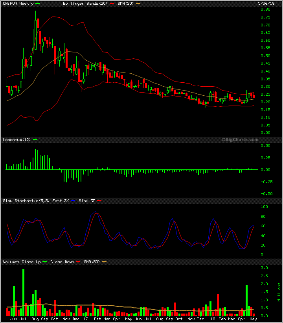Click the 100 stochastic axis label

click(x=264, y=207)
